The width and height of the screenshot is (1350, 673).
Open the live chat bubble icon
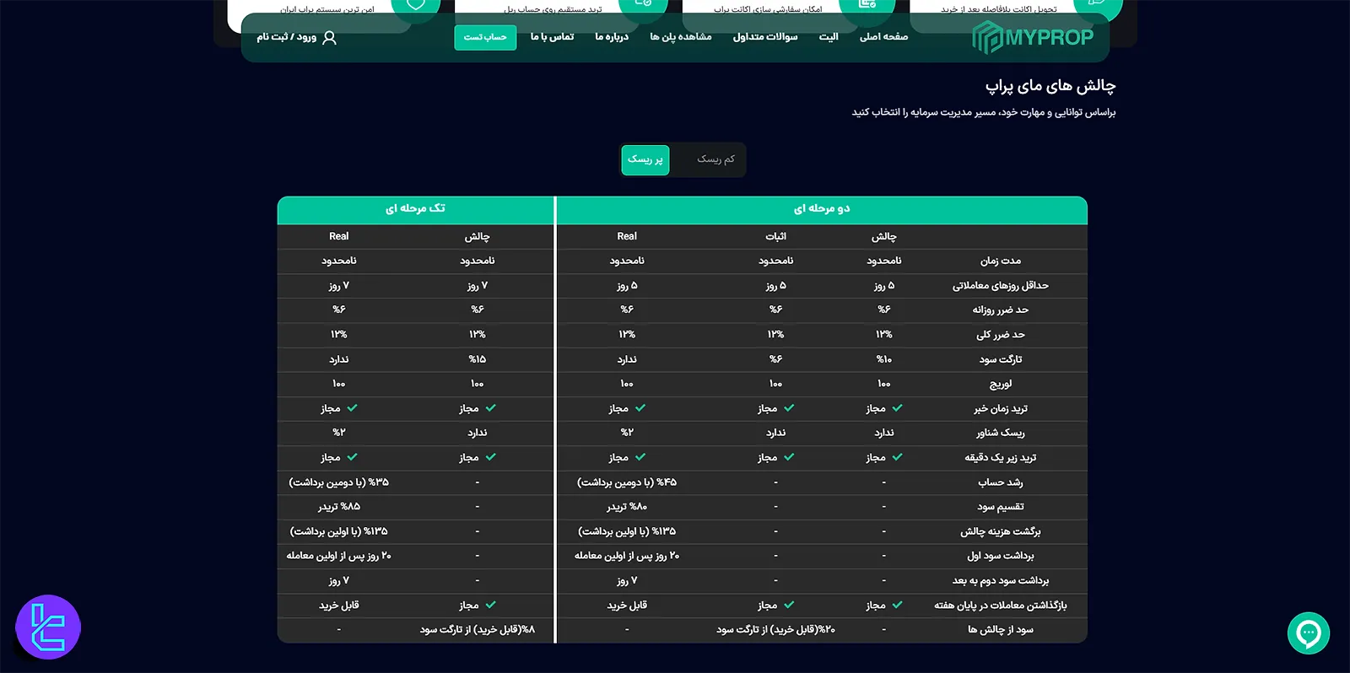click(1309, 633)
